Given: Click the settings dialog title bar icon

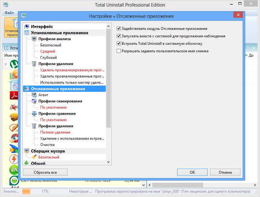Looking at the screenshot, I should tap(24, 16).
